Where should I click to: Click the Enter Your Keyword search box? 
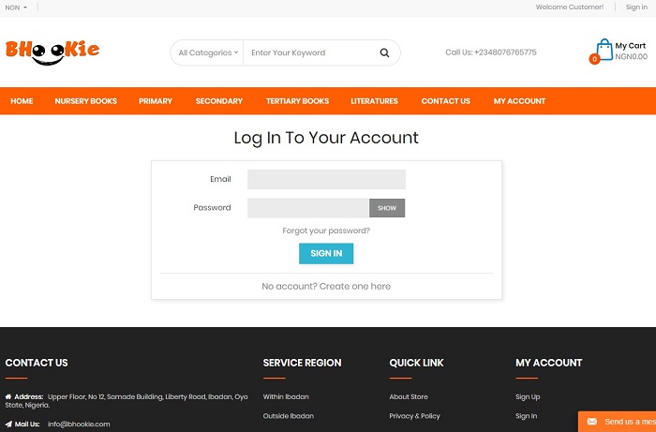pos(309,53)
